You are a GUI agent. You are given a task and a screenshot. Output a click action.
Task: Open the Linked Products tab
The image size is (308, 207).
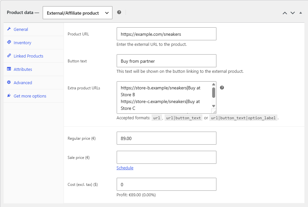(34, 56)
